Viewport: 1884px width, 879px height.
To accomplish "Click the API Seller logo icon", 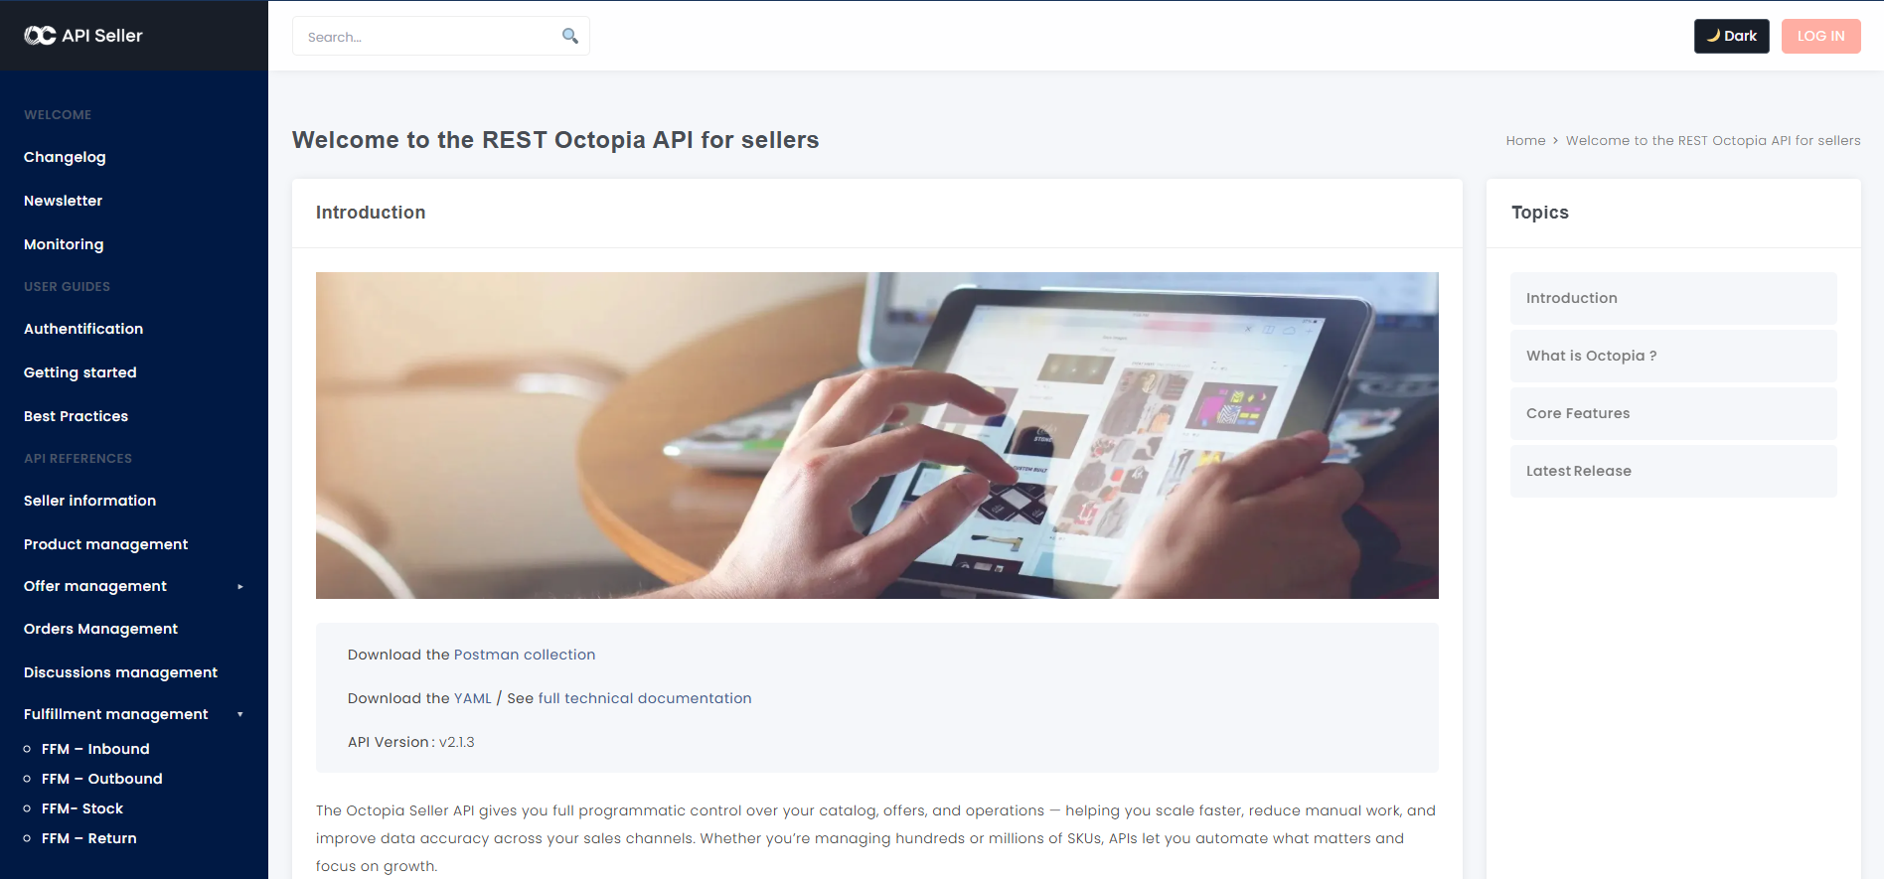I will coord(40,36).
